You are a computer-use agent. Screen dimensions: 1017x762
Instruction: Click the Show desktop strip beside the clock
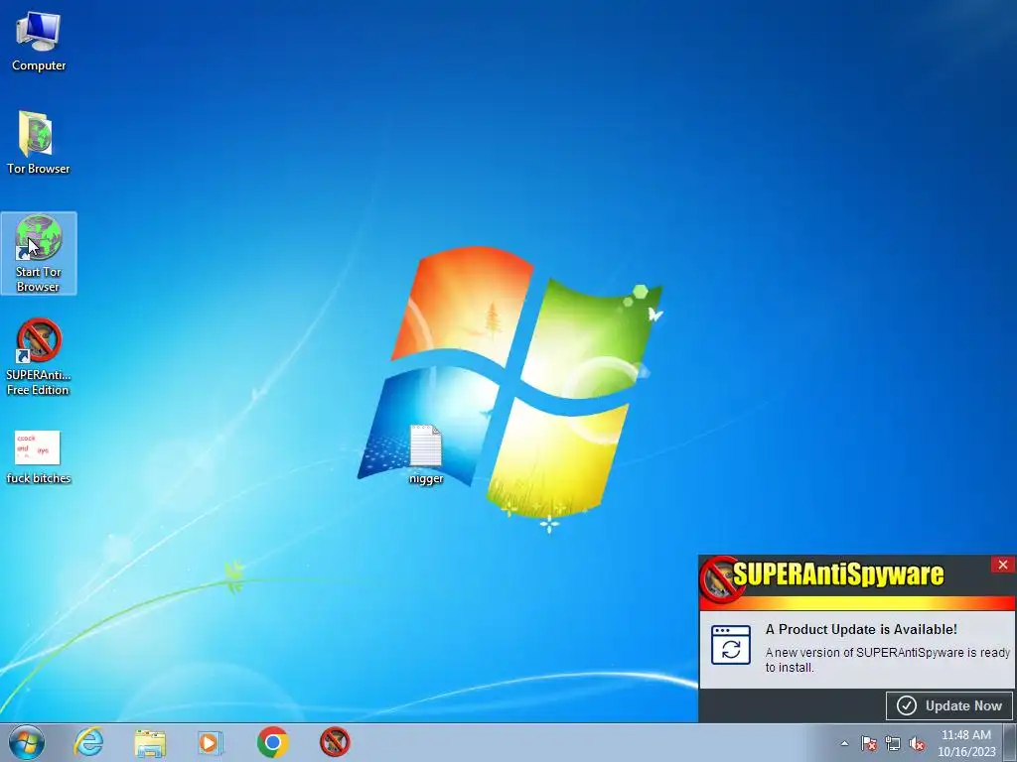[1010, 742]
